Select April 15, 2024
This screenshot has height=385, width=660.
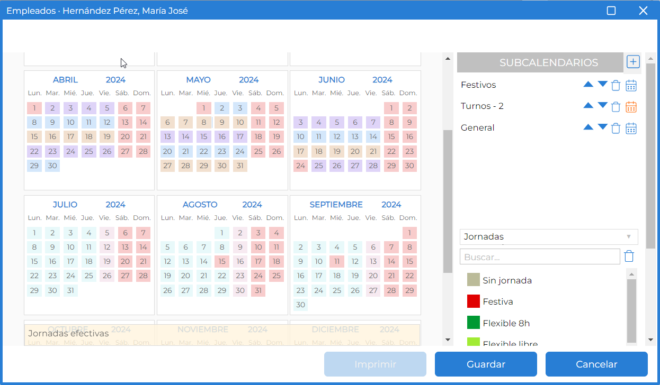coord(34,137)
